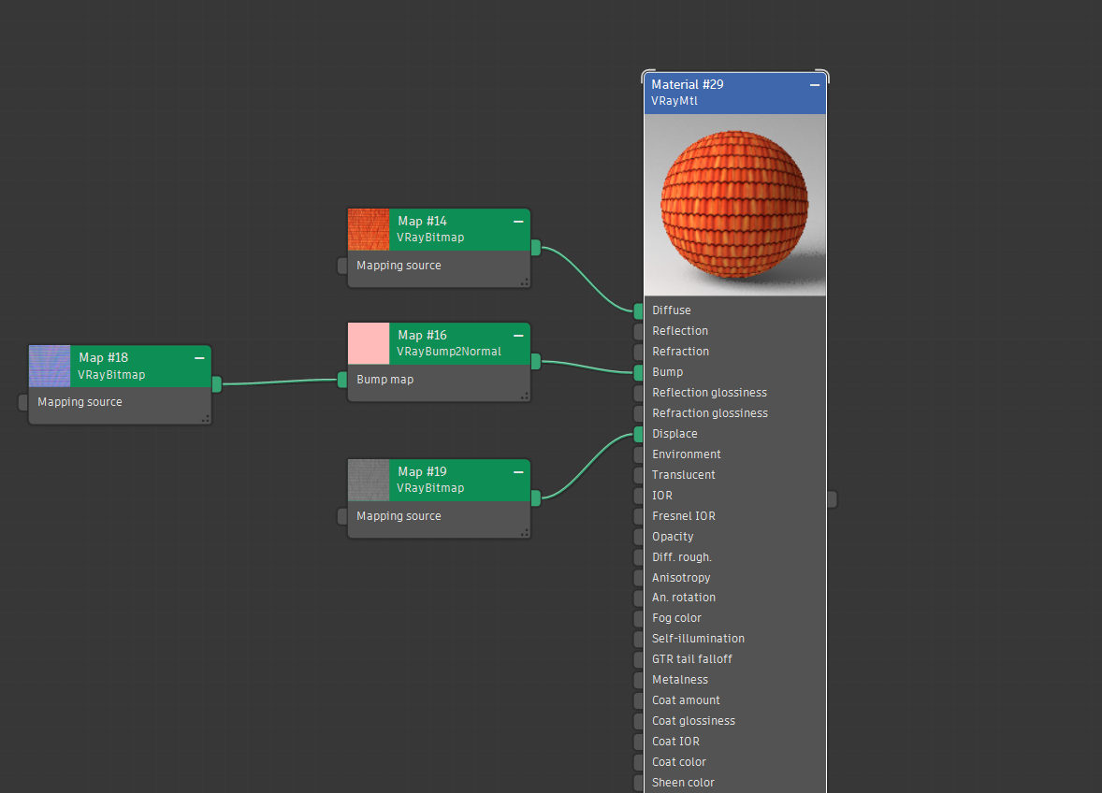The height and width of the screenshot is (793, 1102).
Task: Click the Refraction glossiness input socket
Action: 638,413
